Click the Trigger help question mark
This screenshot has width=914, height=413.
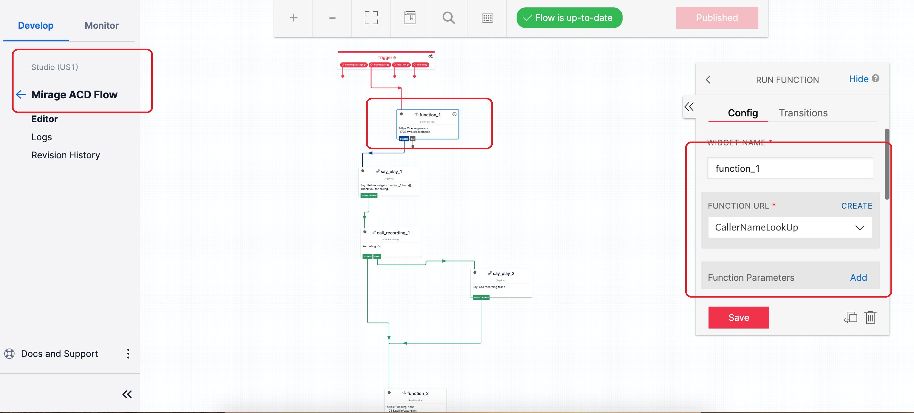pyautogui.click(x=394, y=58)
